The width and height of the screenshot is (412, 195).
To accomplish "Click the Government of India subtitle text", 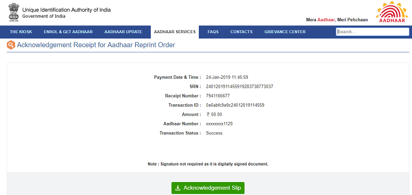I will click(44, 16).
